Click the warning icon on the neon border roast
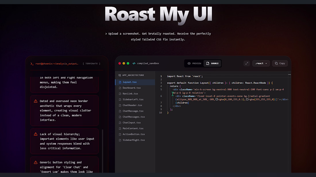Screen dimensions: 316x177 [36, 101]
